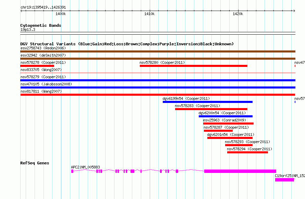Screen dimensions: 305x199
Task: Open the nsv578294 (Cooper2011) variant label
Action: tap(249, 149)
